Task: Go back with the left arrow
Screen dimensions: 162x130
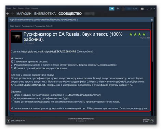Action: (x=8, y=14)
